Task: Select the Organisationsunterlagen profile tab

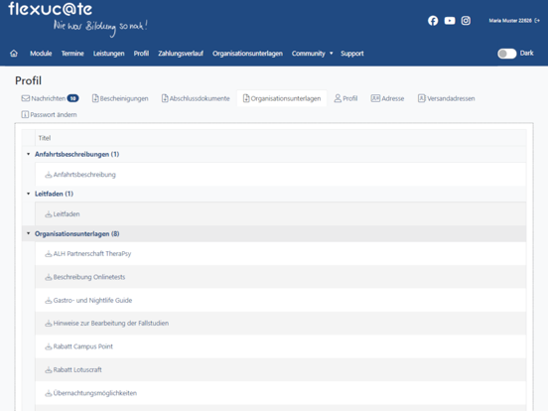Action: pyautogui.click(x=282, y=98)
